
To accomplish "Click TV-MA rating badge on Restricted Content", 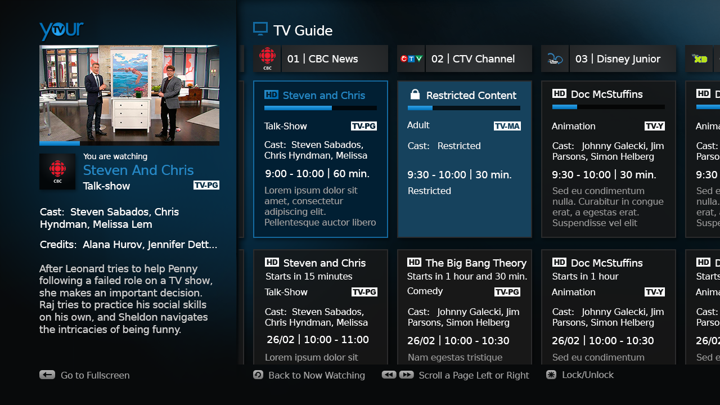I will point(507,126).
